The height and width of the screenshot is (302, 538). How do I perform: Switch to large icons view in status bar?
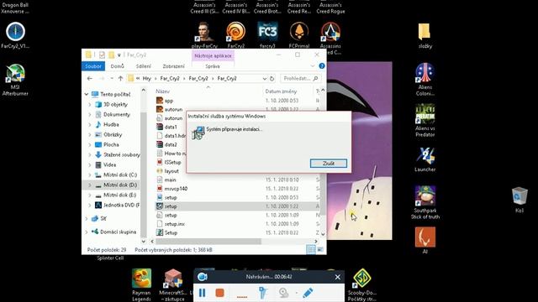[x=319, y=250]
